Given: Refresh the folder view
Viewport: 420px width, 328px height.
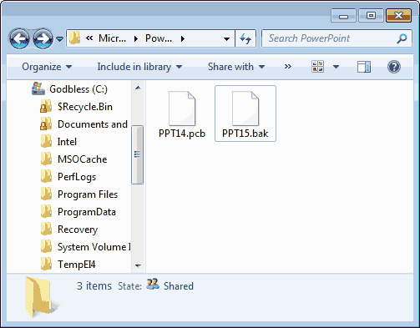Looking at the screenshot, I should click(245, 38).
